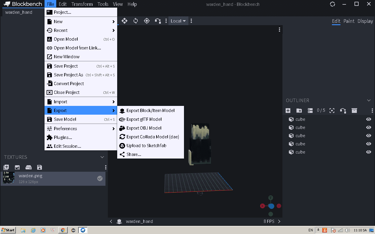Open the Edit menu
The height and width of the screenshot is (234, 375).
pyautogui.click(x=63, y=4)
